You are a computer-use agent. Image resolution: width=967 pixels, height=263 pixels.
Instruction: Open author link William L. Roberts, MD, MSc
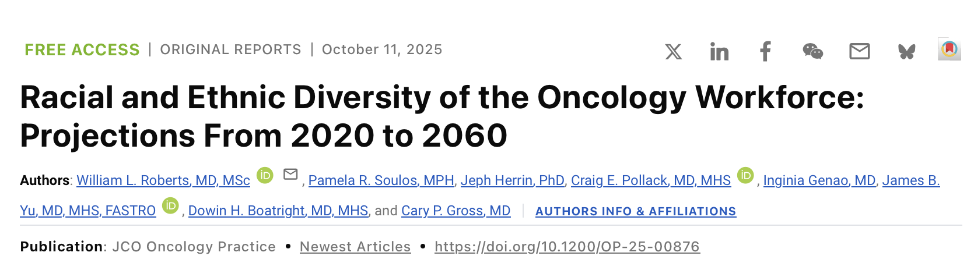[x=163, y=180]
